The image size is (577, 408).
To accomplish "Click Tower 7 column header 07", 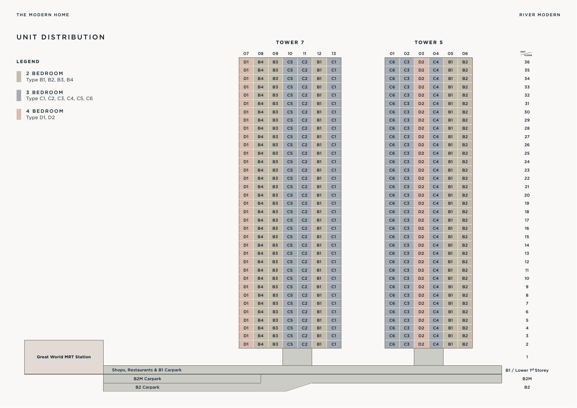I will pos(246,54).
